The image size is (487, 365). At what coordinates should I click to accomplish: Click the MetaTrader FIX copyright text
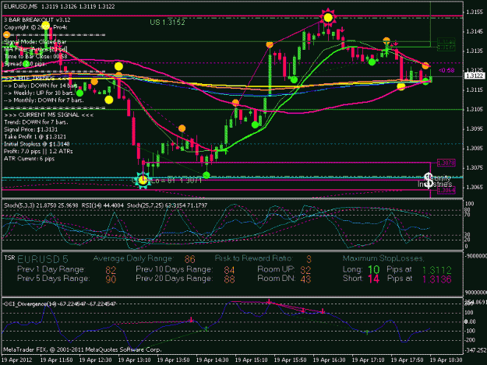83,349
